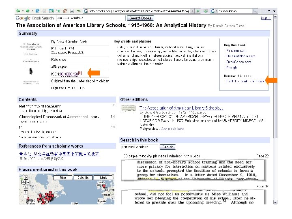Click the other edition snippet thumbnail
292x219 pixels.
point(128,108)
